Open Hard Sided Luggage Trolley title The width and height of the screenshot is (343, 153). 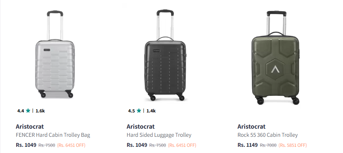coord(159,135)
